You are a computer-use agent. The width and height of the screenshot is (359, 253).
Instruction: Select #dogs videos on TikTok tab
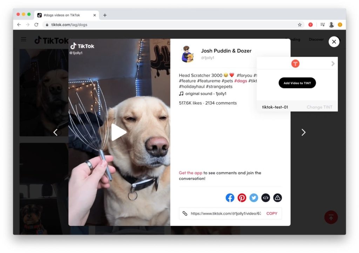tap(66, 15)
